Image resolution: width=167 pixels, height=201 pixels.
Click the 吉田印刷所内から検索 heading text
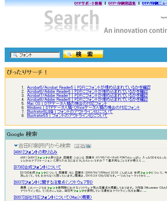click(44, 146)
